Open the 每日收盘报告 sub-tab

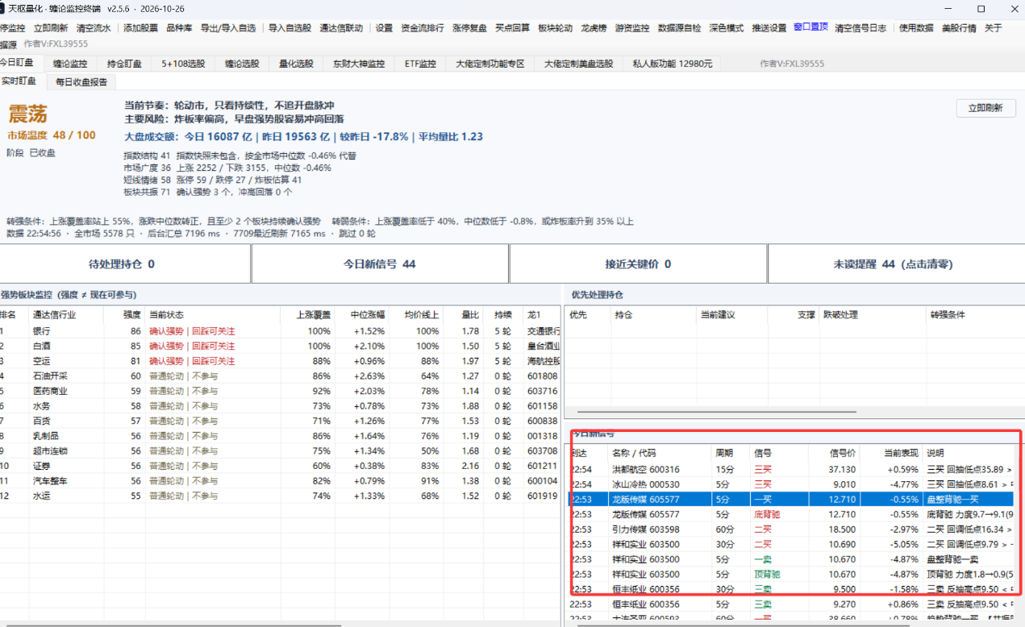coord(81,81)
